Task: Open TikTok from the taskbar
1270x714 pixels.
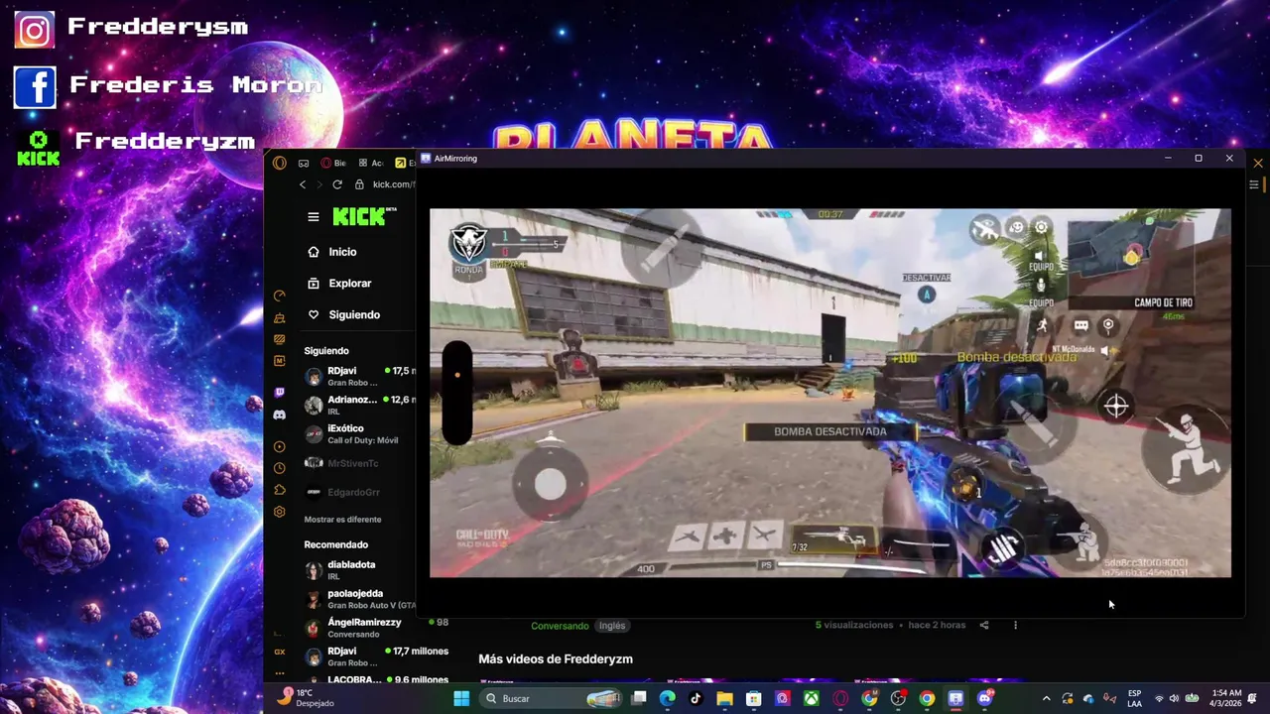Action: coord(696,698)
